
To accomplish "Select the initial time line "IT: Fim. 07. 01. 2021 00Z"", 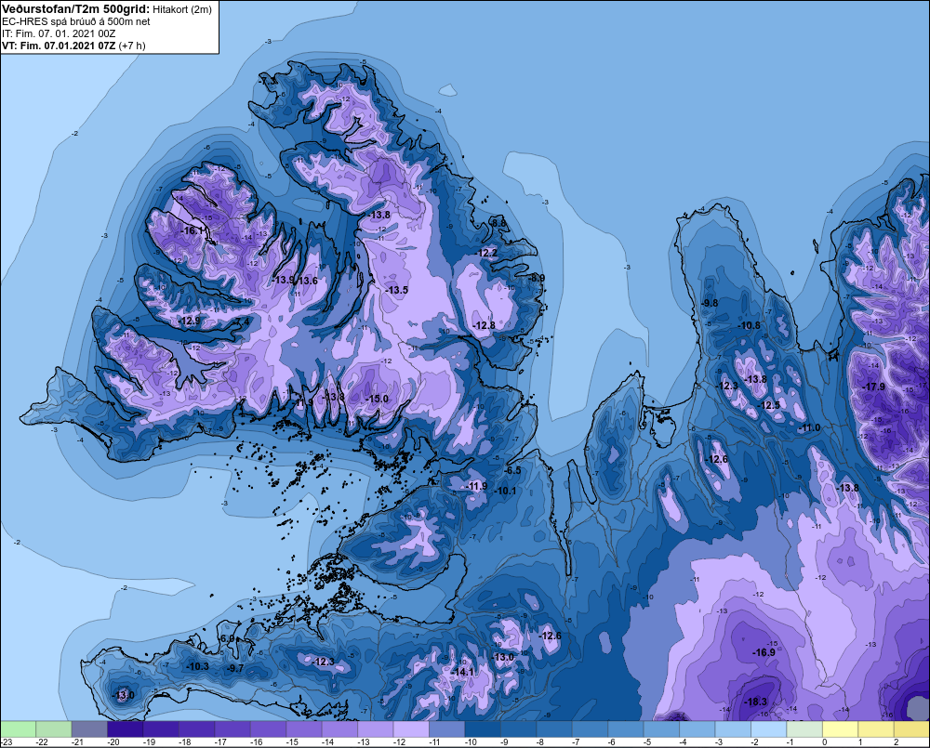I will (x=59, y=33).
